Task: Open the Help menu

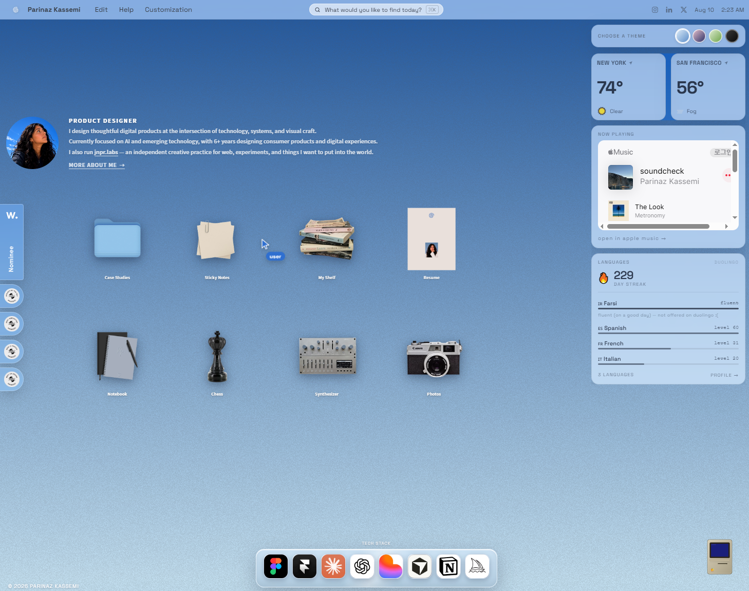Action: (126, 10)
